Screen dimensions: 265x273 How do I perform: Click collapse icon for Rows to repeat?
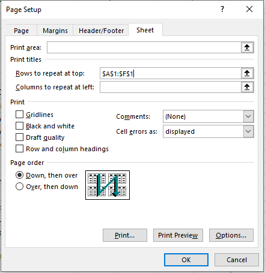click(x=247, y=73)
